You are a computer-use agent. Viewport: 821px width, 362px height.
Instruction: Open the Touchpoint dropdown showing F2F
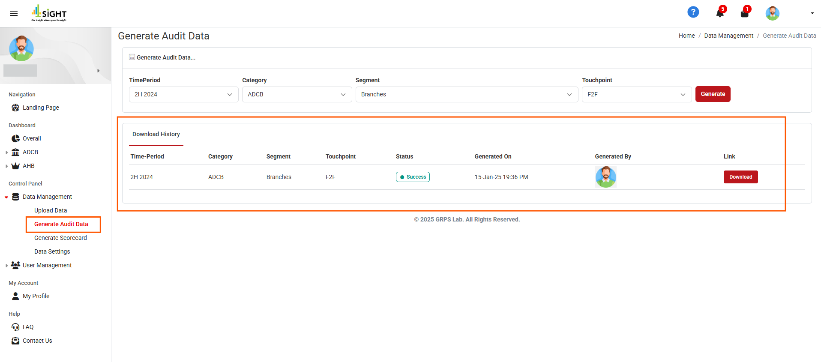637,94
